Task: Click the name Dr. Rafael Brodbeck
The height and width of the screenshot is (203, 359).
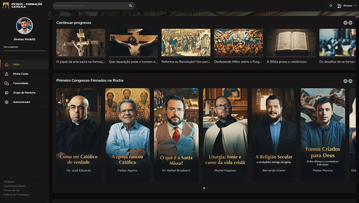Action: pyautogui.click(x=176, y=171)
